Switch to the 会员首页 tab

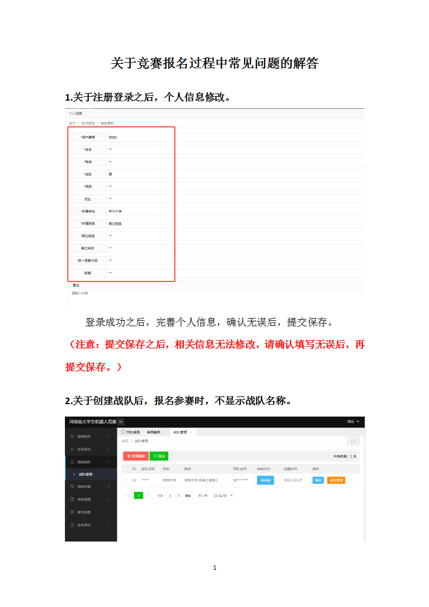tap(154, 432)
